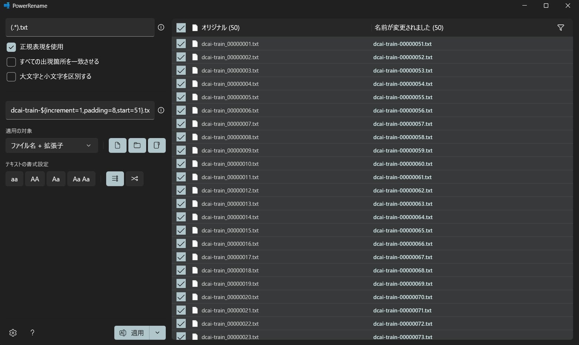Click the replace field info icon
Image resolution: width=579 pixels, height=345 pixels.
(x=161, y=110)
